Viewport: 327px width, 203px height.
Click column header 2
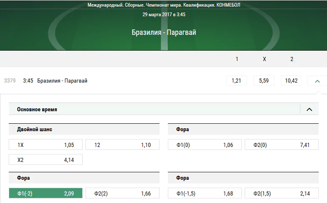tap(292, 59)
